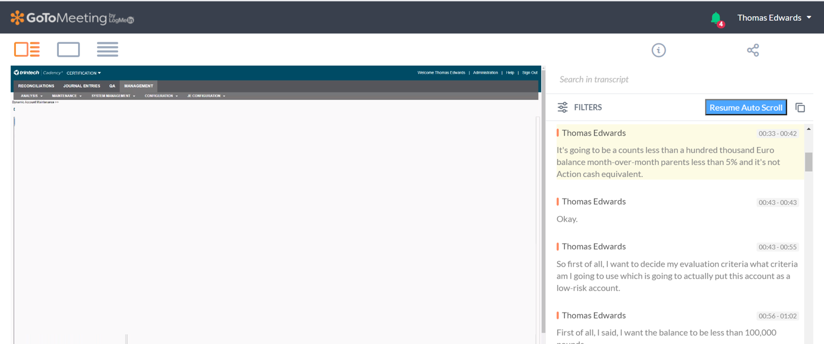This screenshot has width=824, height=344.
Task: Open the QA tab in recording
Action: click(x=112, y=86)
